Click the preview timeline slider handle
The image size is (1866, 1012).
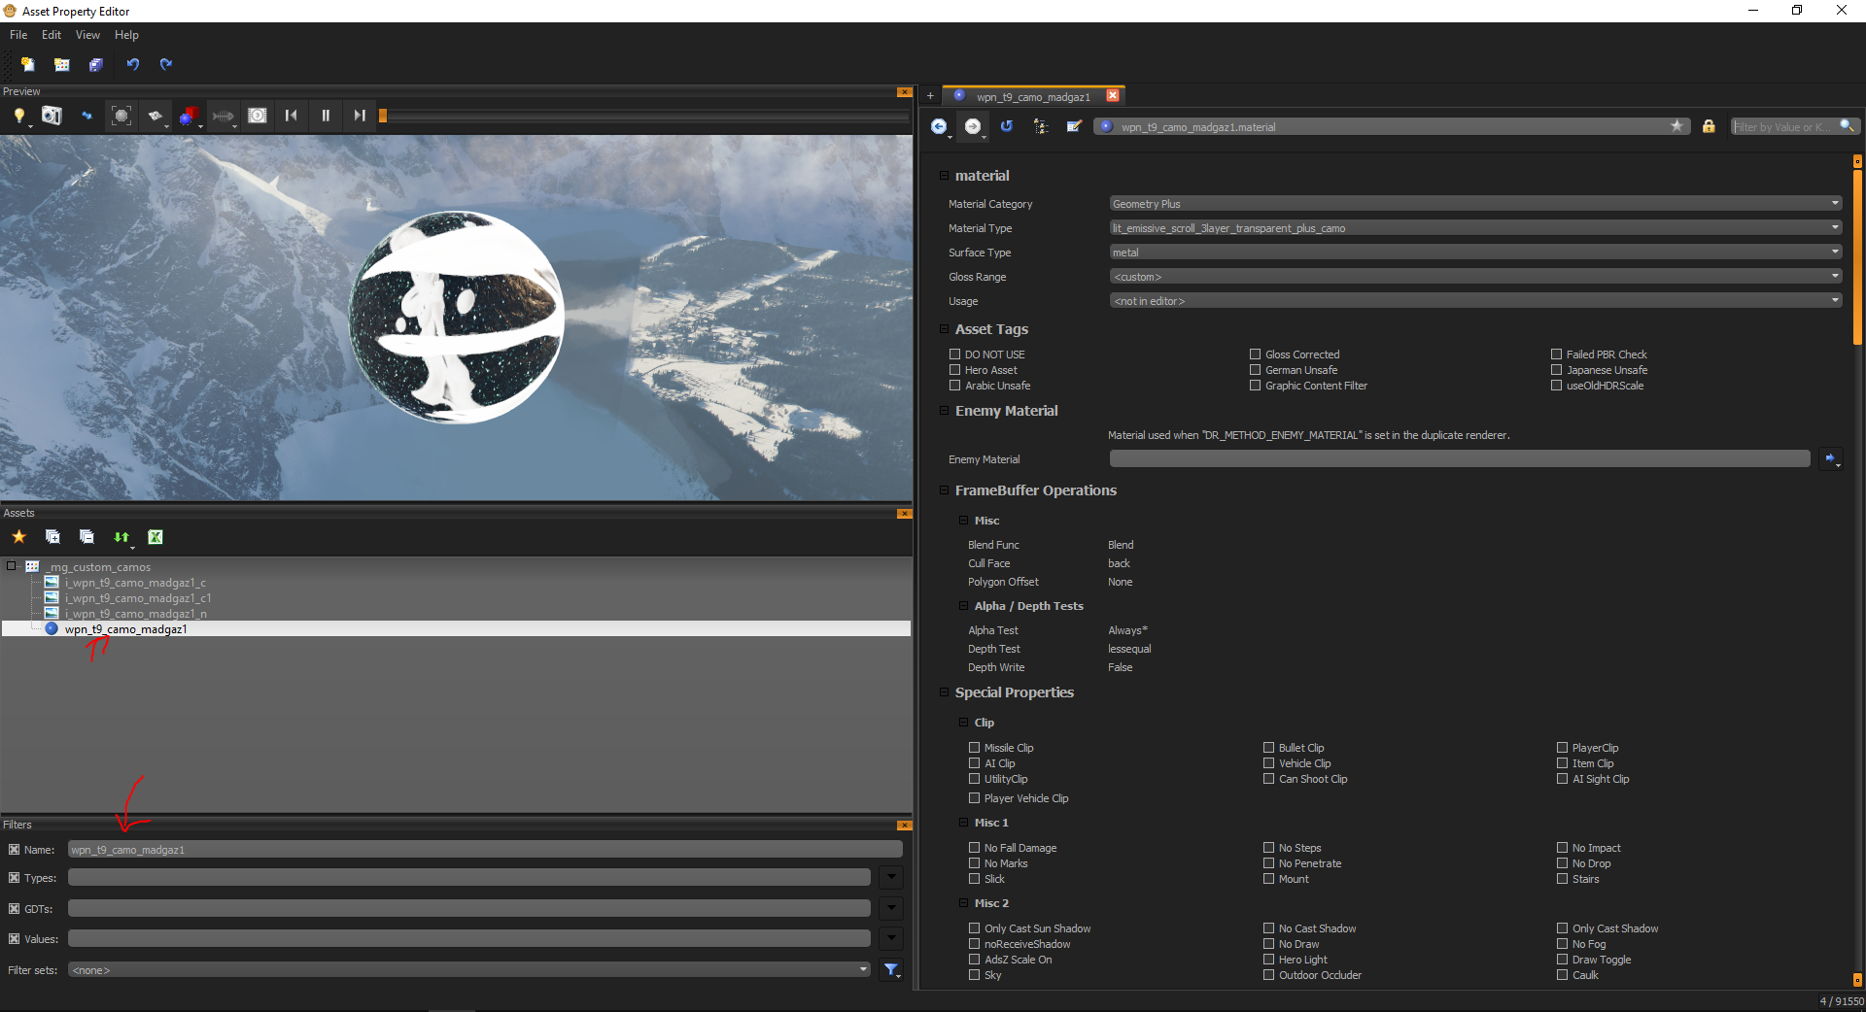point(383,116)
